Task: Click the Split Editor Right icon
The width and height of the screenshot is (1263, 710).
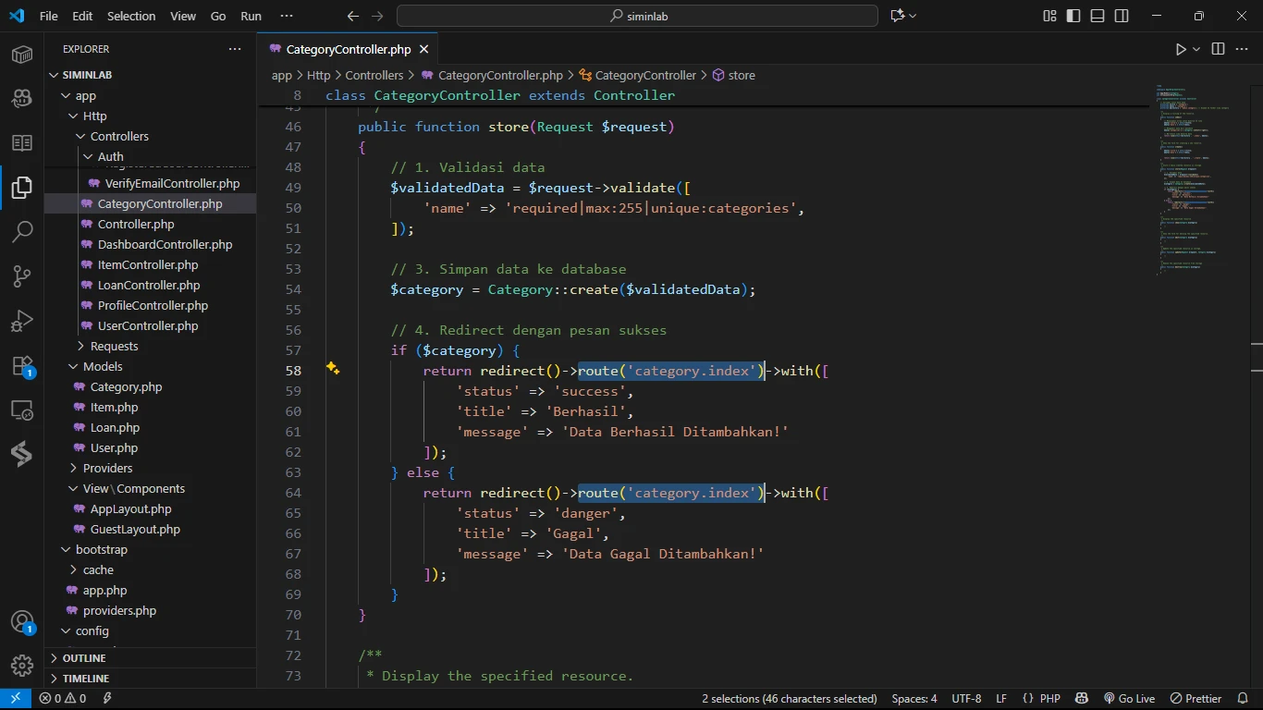Action: coord(1218,49)
